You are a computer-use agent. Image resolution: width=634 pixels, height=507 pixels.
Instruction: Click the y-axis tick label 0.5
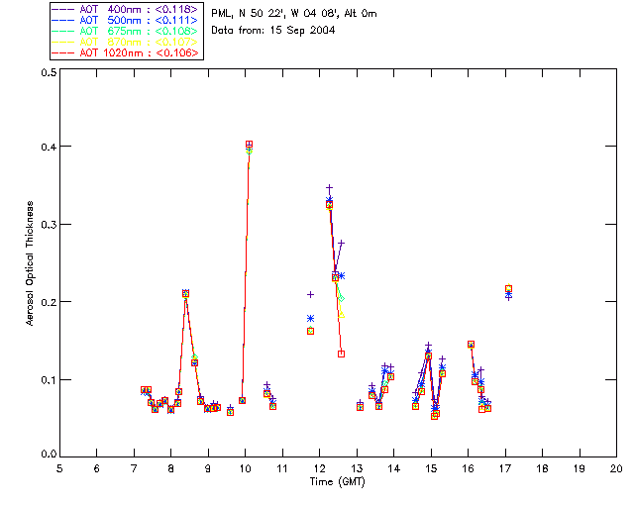coord(49,74)
